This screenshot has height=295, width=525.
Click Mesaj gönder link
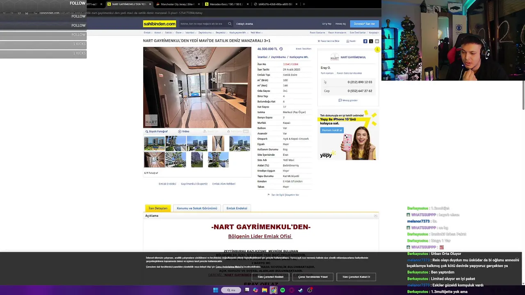(x=348, y=100)
